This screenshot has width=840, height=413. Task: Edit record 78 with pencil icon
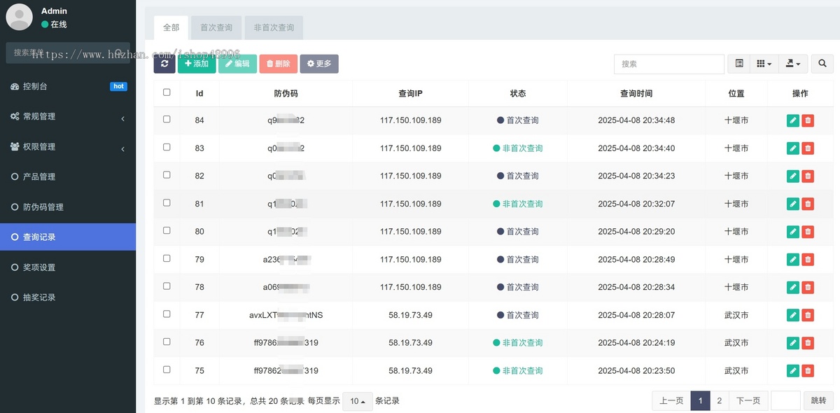click(x=792, y=287)
